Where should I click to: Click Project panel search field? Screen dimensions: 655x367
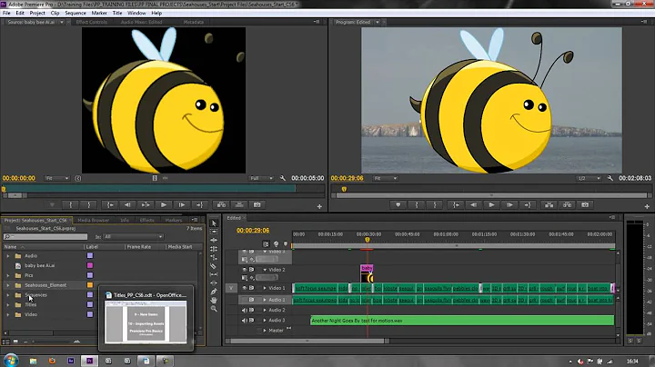pyautogui.click(x=45, y=236)
